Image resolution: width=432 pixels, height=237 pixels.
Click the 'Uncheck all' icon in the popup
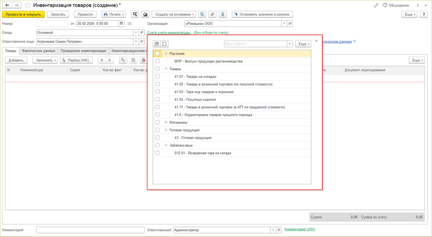click(165, 44)
